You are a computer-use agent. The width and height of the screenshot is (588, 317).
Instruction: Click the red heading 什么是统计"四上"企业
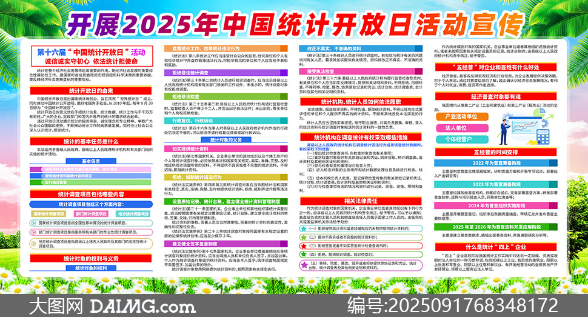point(496,247)
